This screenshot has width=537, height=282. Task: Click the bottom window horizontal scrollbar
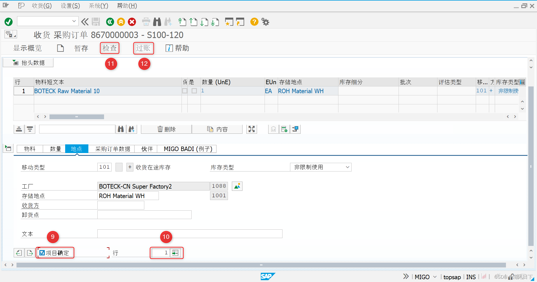pyautogui.click(x=261, y=265)
